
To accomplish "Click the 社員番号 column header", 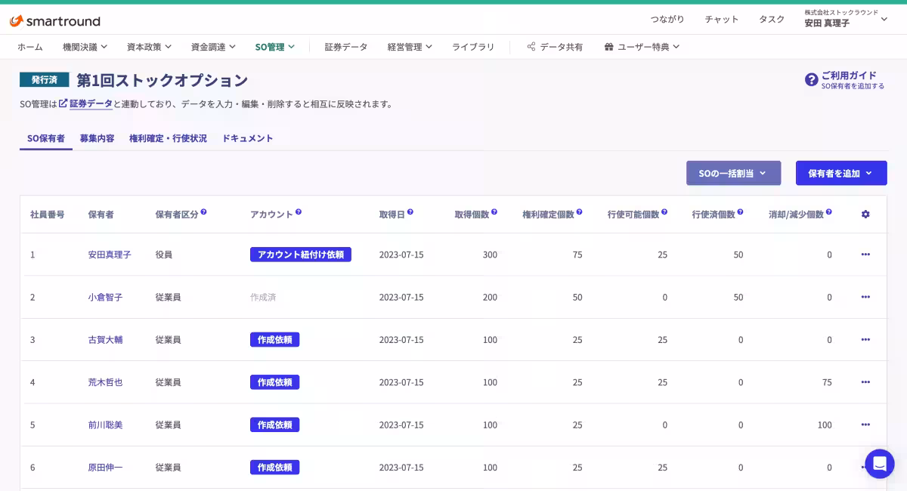I will pyautogui.click(x=47, y=215).
